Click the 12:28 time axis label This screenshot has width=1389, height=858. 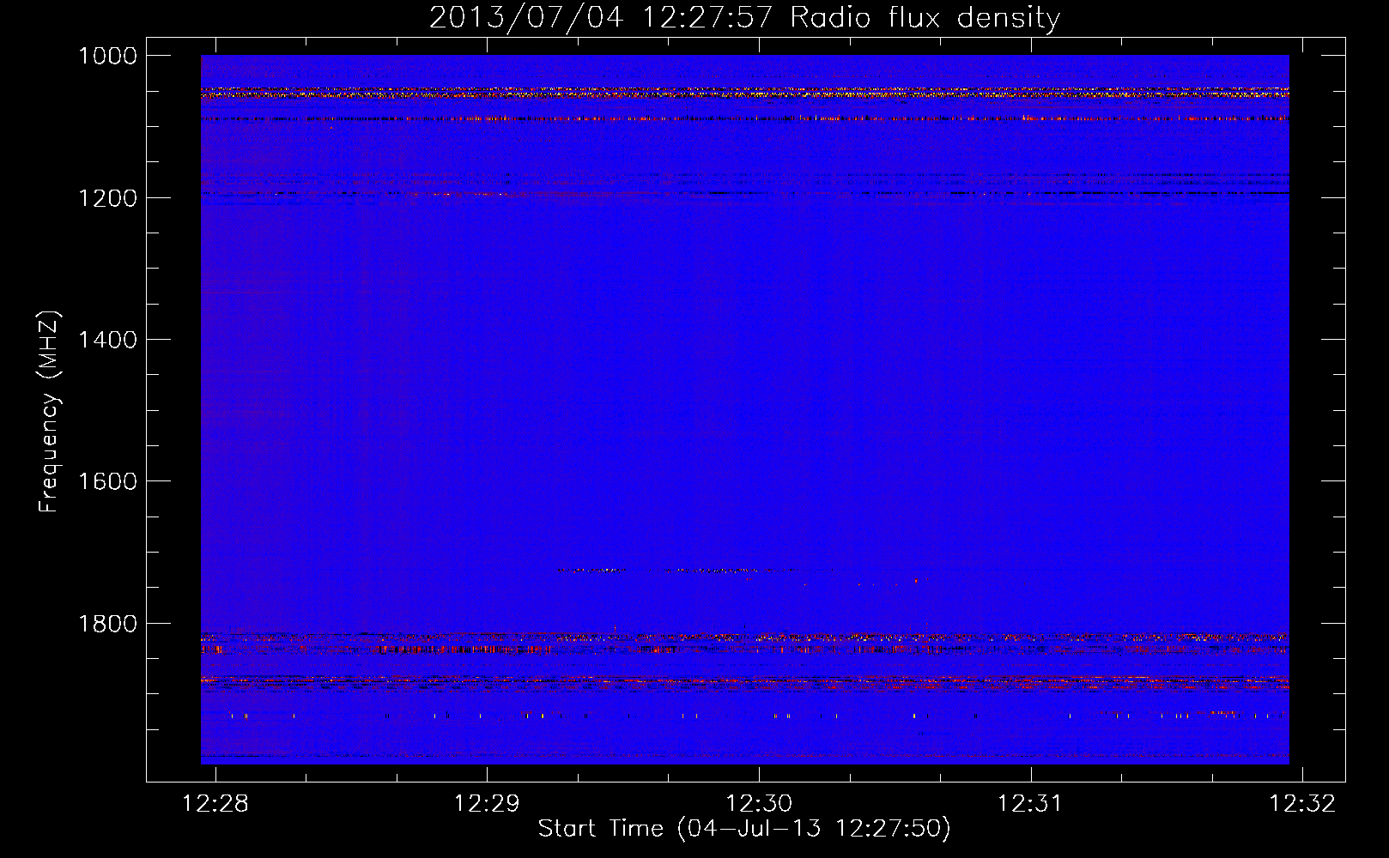[x=215, y=803]
